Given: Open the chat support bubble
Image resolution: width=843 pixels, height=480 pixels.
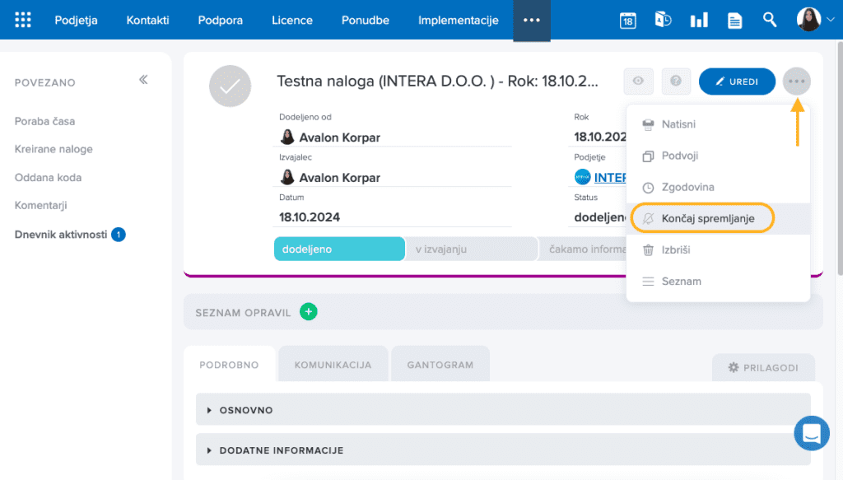Looking at the screenshot, I should [x=811, y=433].
